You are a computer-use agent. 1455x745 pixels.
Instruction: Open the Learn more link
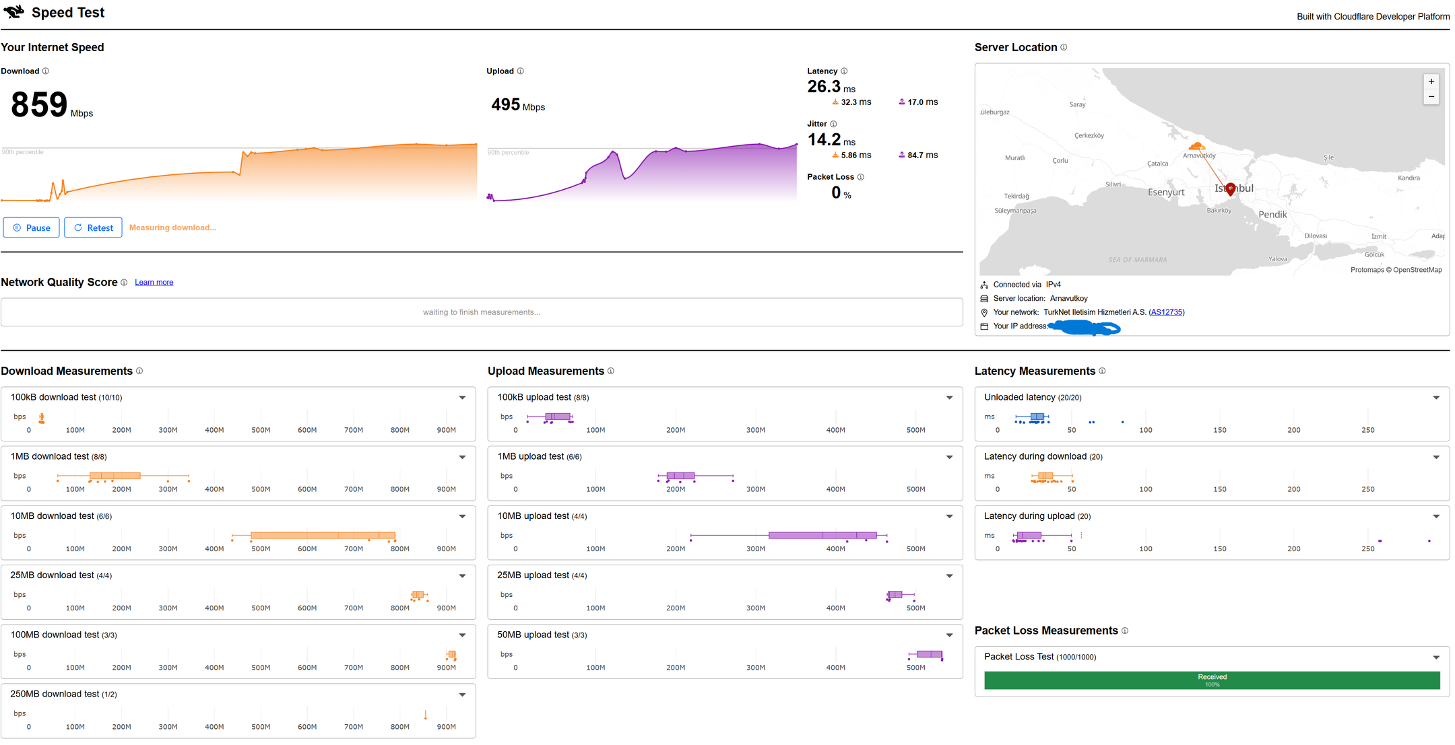(x=154, y=283)
